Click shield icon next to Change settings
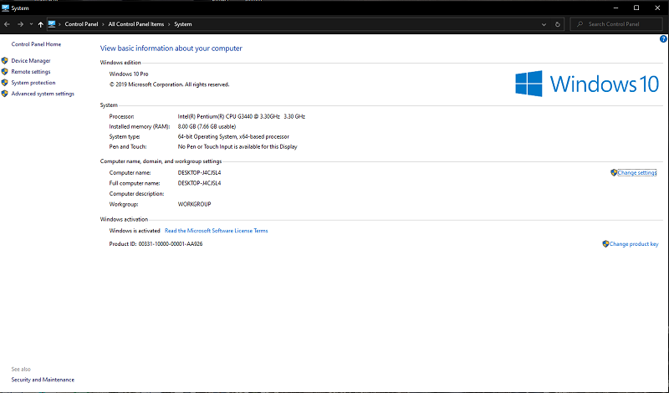The width and height of the screenshot is (669, 393). tap(614, 172)
